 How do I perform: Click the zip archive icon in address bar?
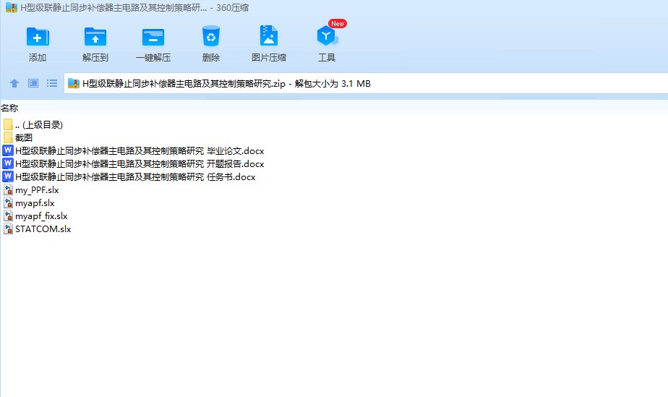[74, 83]
